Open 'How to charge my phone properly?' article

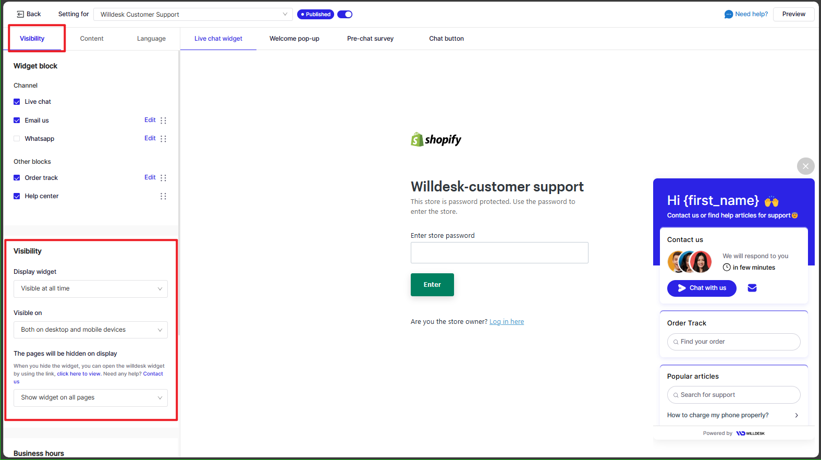point(718,415)
